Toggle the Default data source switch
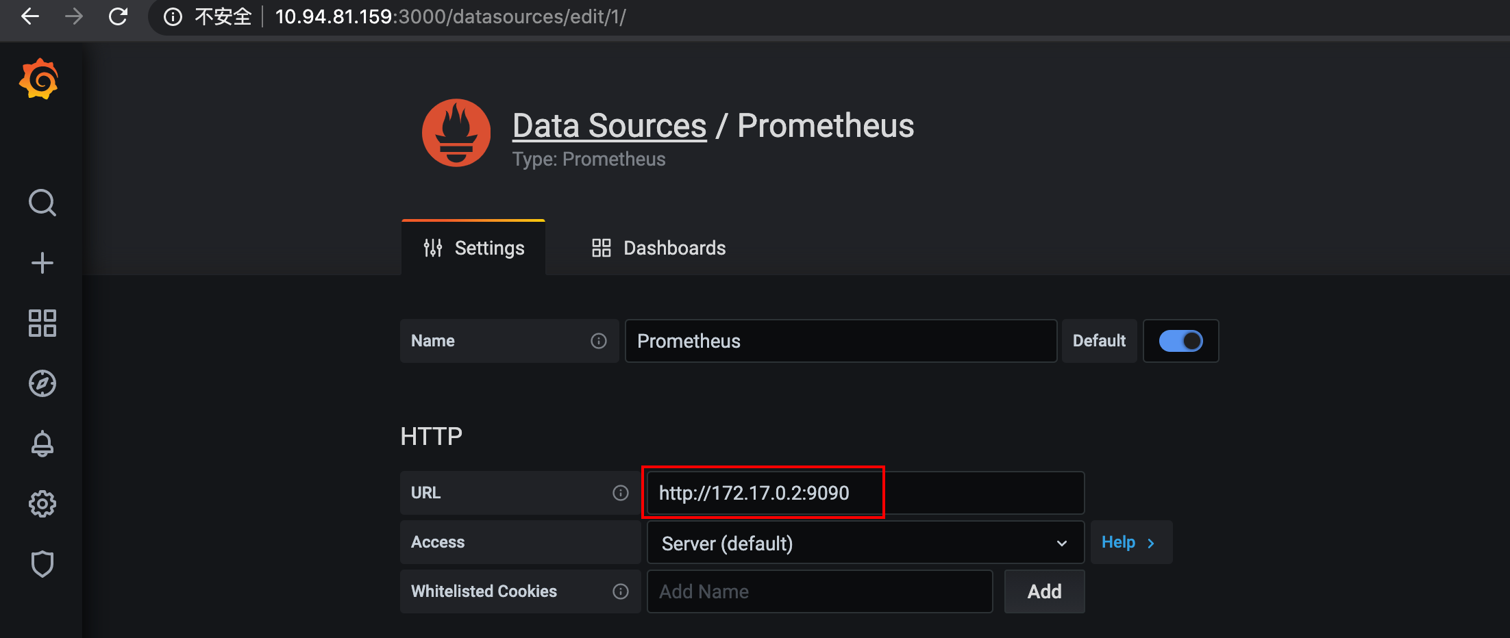 1180,341
